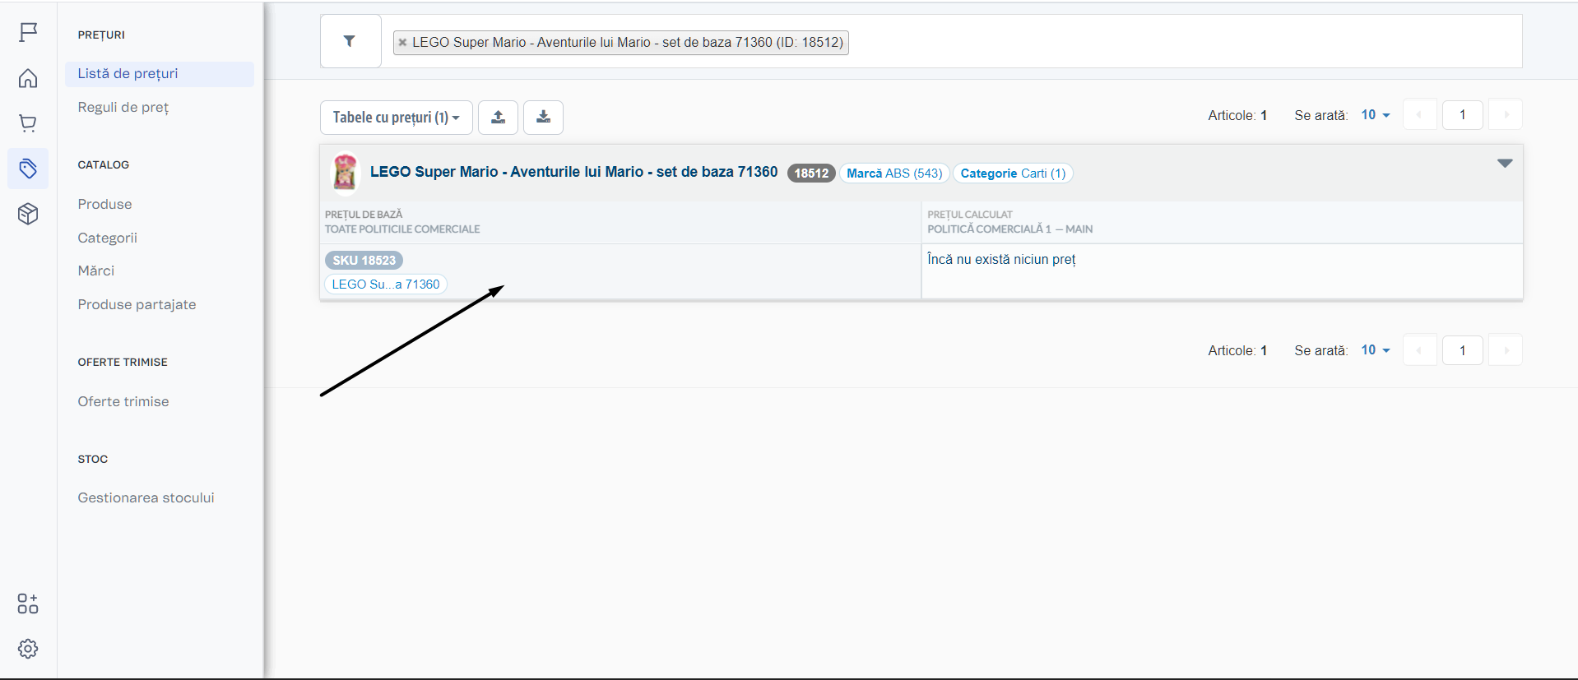This screenshot has height=680, width=1578.
Task: Open the home icon in the sidebar
Action: pyautogui.click(x=28, y=78)
